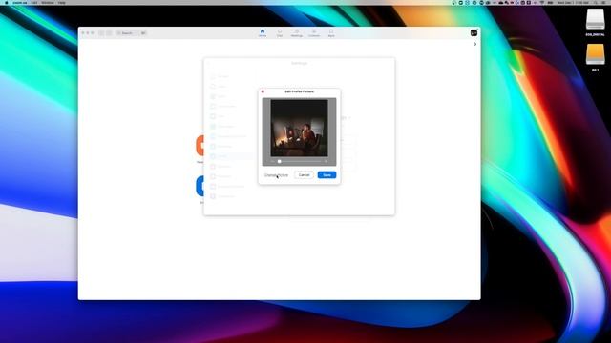Screen dimensions: 611x343
Task: Click the Wi-Fi icon in menu bar
Action: point(542,2)
